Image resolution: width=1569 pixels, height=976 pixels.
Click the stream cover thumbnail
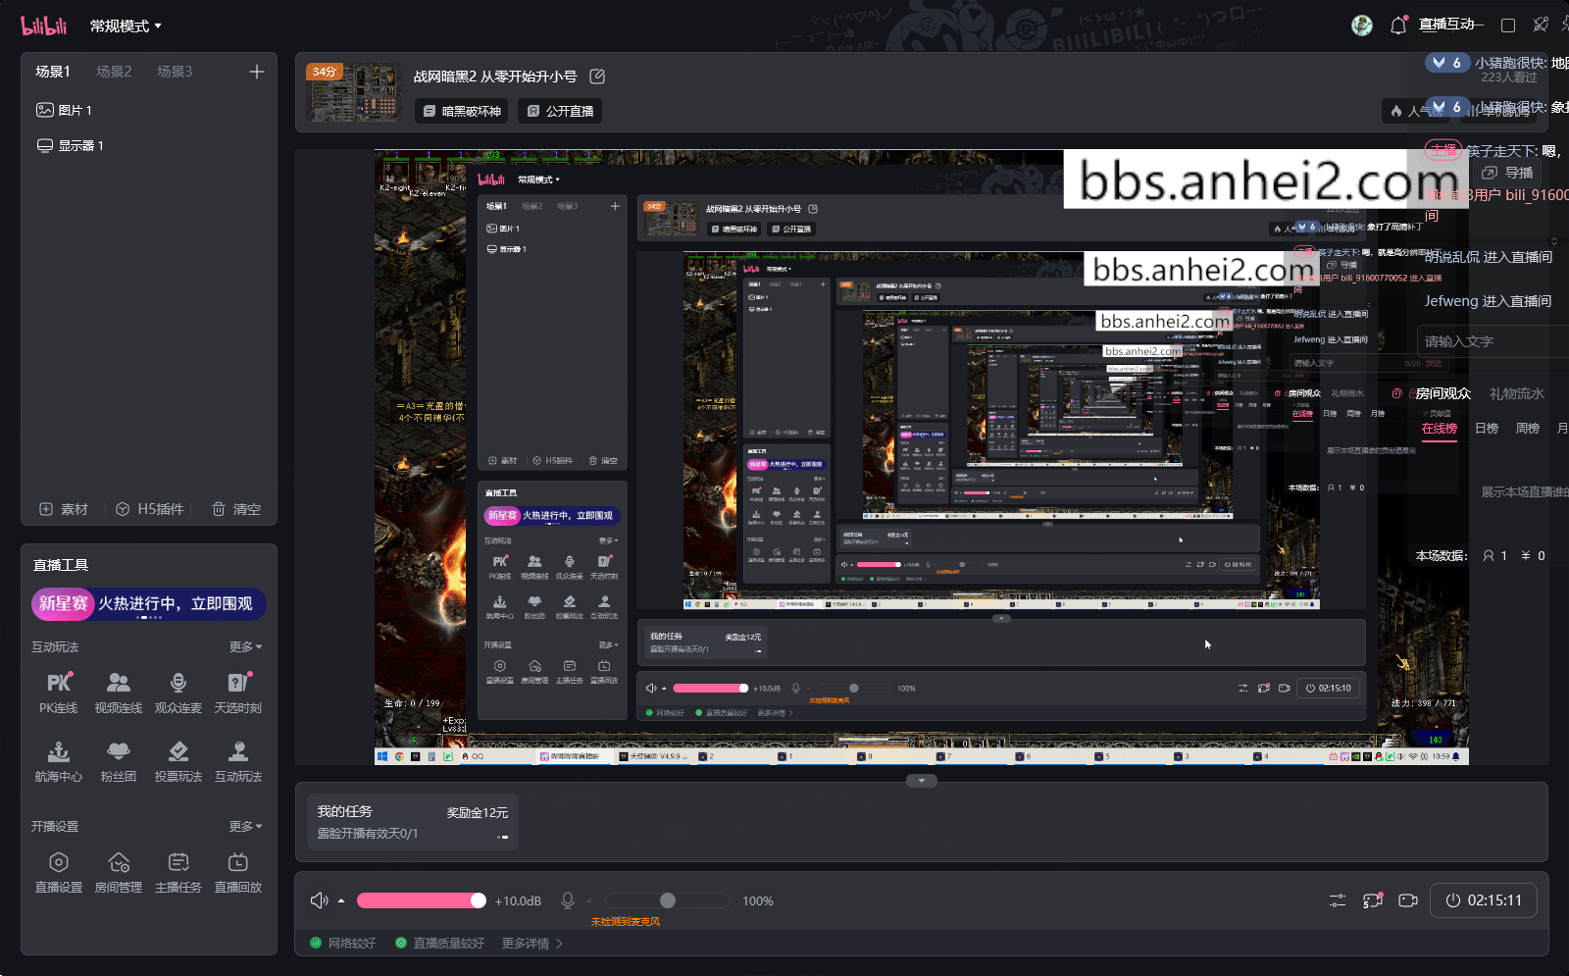(353, 92)
